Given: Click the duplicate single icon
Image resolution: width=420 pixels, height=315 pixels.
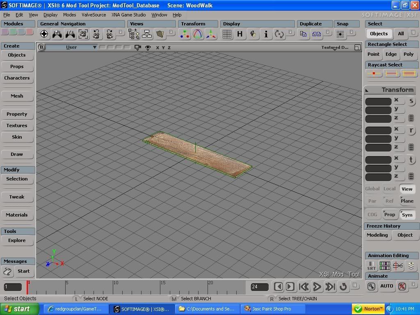Looking at the screenshot, I should (303, 34).
